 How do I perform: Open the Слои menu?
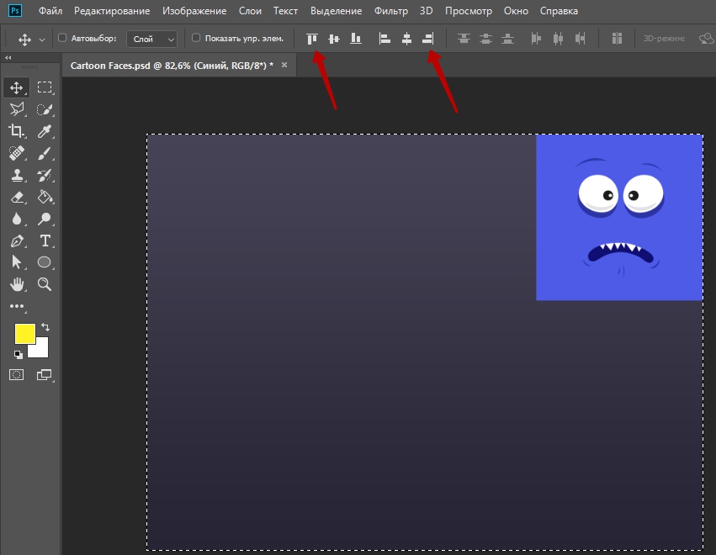click(250, 11)
